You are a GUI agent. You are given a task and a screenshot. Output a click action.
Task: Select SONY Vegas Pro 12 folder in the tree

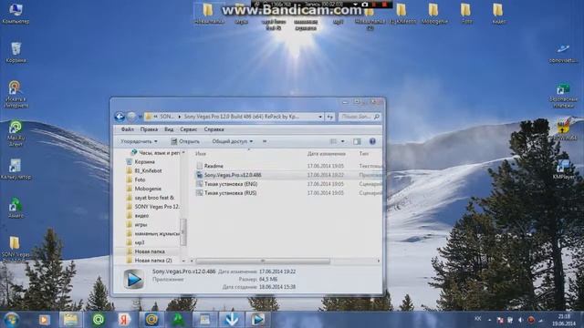click(156, 207)
